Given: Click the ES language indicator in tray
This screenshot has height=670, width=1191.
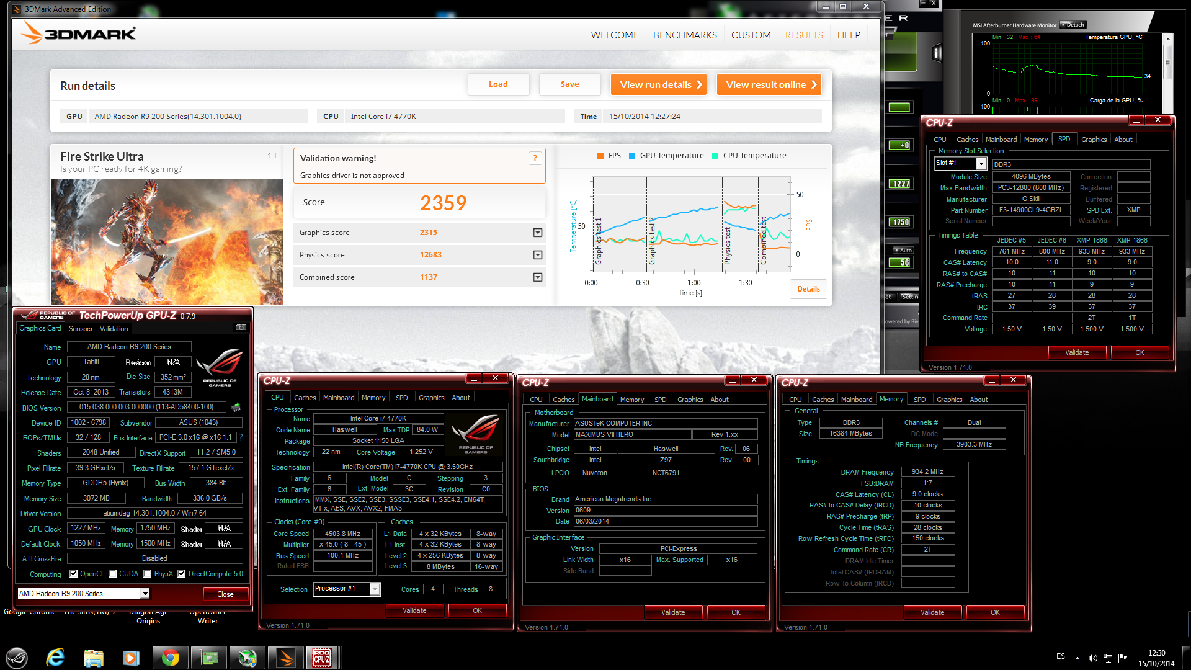Looking at the screenshot, I should (1061, 656).
